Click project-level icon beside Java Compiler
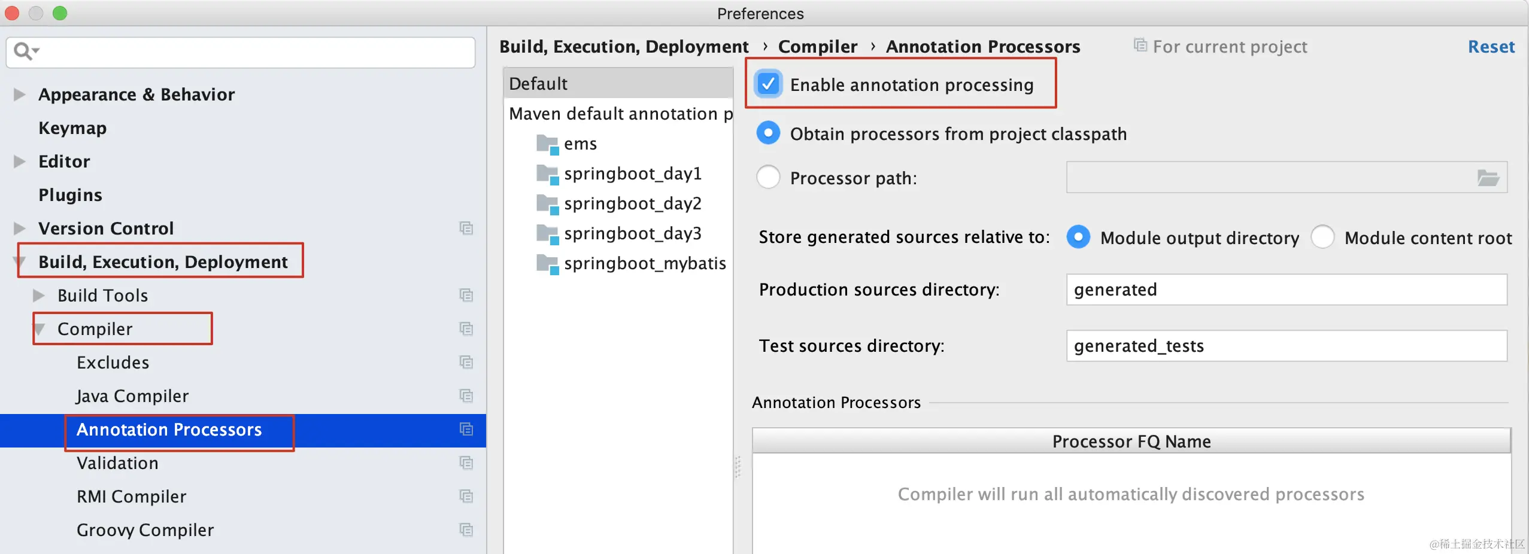Screen dimensions: 1529x554 point(466,396)
